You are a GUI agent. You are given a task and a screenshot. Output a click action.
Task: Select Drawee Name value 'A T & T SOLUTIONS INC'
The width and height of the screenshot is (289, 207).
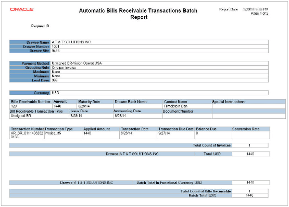(x=71, y=42)
